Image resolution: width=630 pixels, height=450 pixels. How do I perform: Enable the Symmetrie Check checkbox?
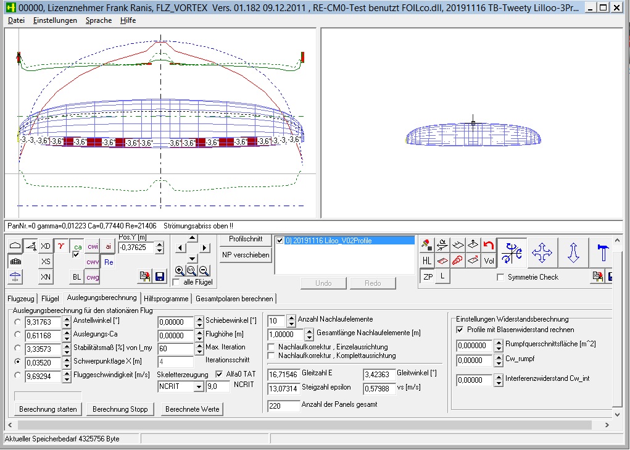(x=500, y=277)
